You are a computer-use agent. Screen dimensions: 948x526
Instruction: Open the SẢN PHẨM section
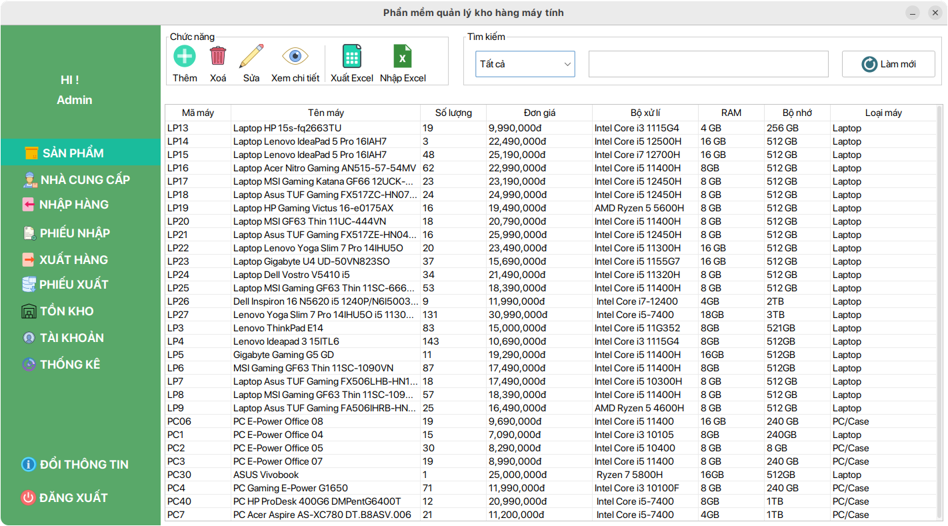point(81,153)
